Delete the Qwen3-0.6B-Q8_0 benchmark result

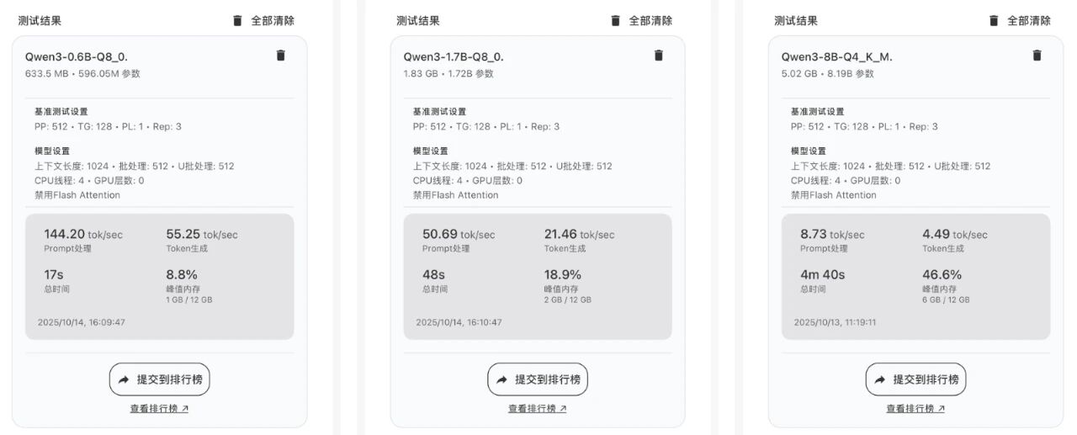point(281,56)
